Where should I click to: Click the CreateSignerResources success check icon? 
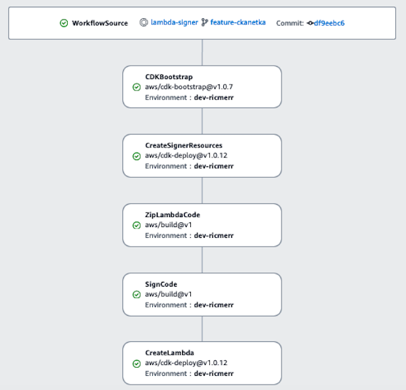pyautogui.click(x=137, y=156)
